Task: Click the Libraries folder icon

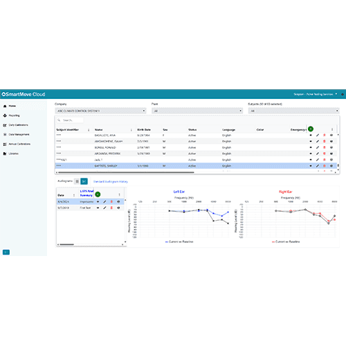Action: [x=5, y=154]
